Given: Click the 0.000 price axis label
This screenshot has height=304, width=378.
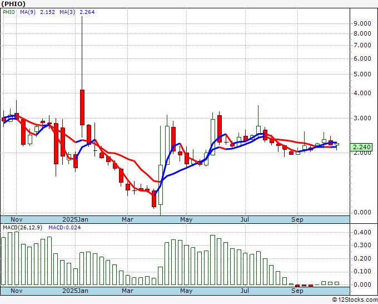Looking at the screenshot, I should 362,212.
